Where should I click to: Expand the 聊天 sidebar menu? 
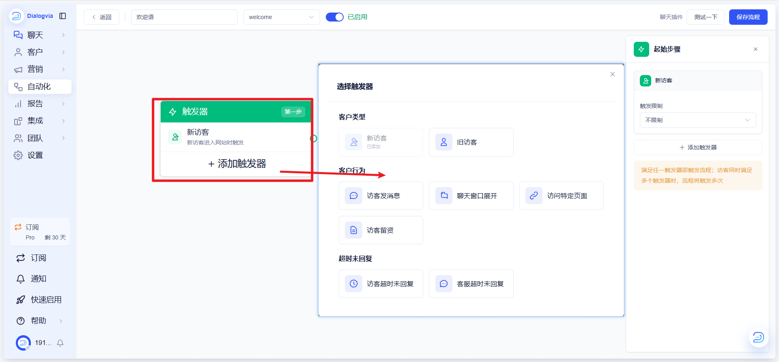coord(40,35)
